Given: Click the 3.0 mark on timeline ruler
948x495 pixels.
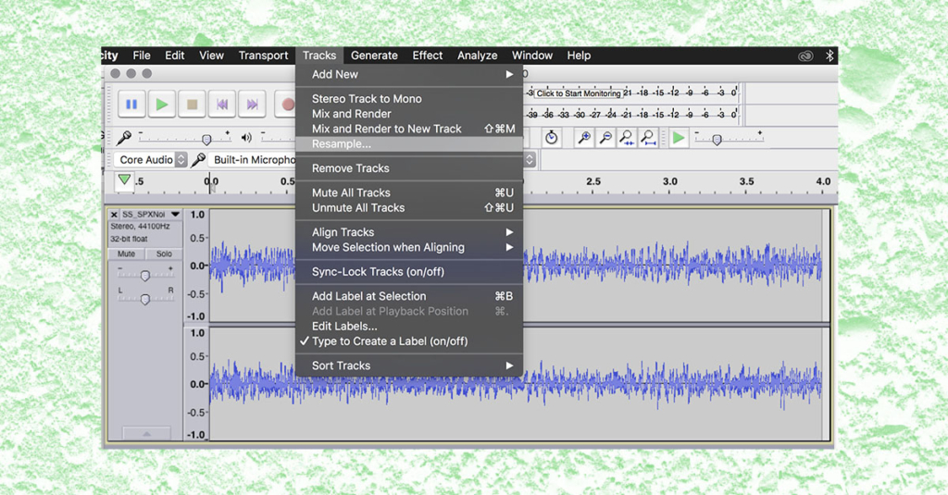Looking at the screenshot, I should (670, 181).
